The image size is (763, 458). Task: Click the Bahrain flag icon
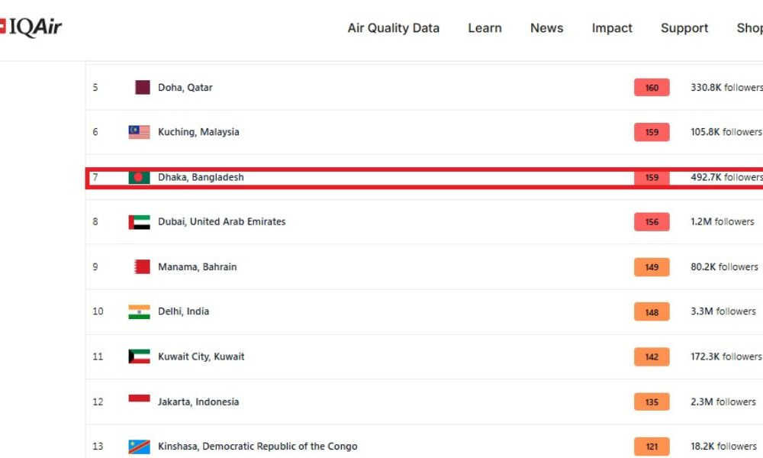[x=142, y=266]
